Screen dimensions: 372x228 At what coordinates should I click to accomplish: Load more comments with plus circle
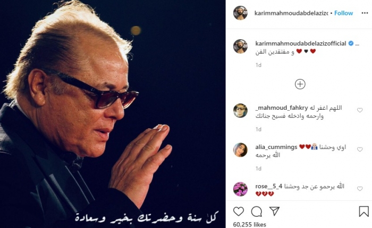pyautogui.click(x=300, y=84)
